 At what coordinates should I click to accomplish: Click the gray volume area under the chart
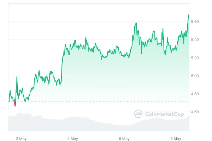pyautogui.click(x=88, y=123)
